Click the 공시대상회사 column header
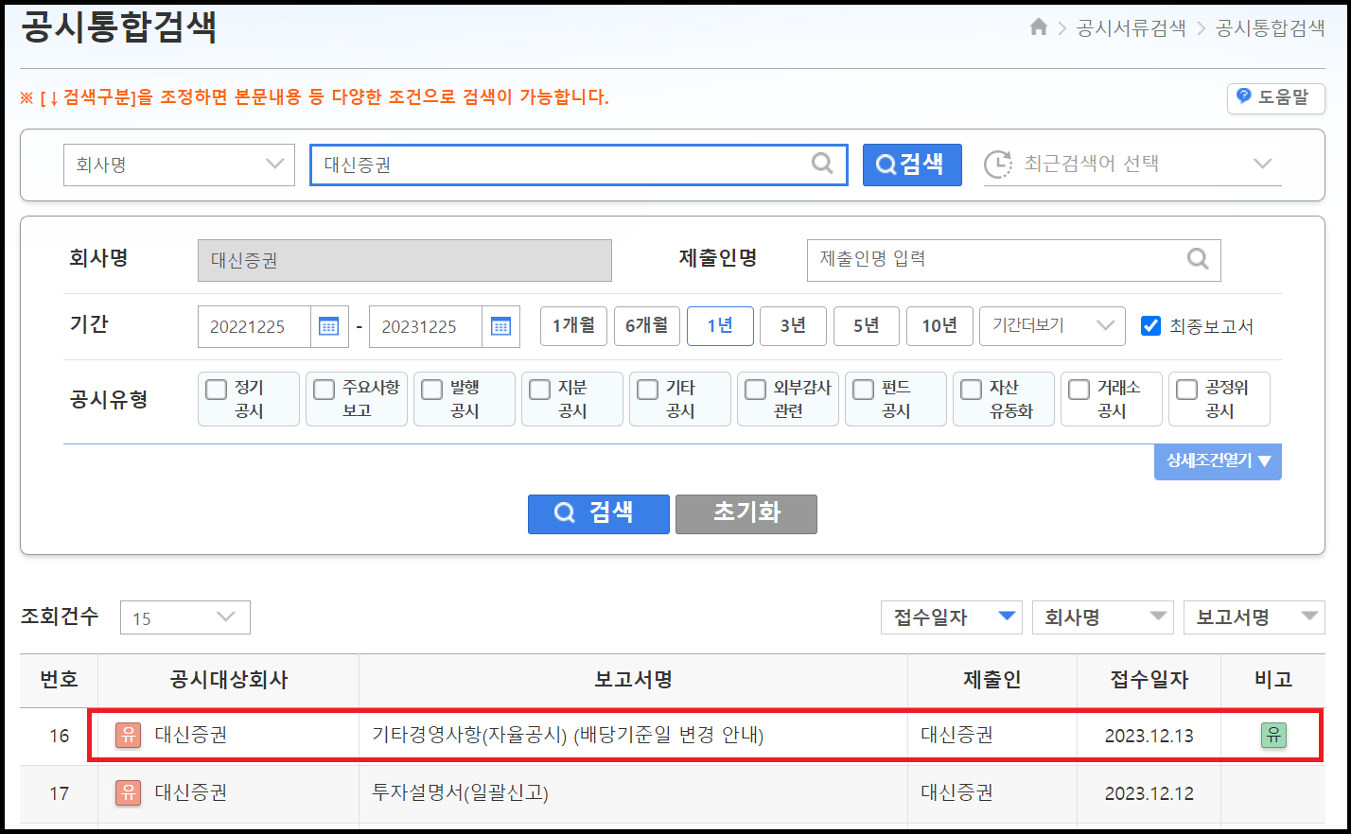 [x=229, y=680]
